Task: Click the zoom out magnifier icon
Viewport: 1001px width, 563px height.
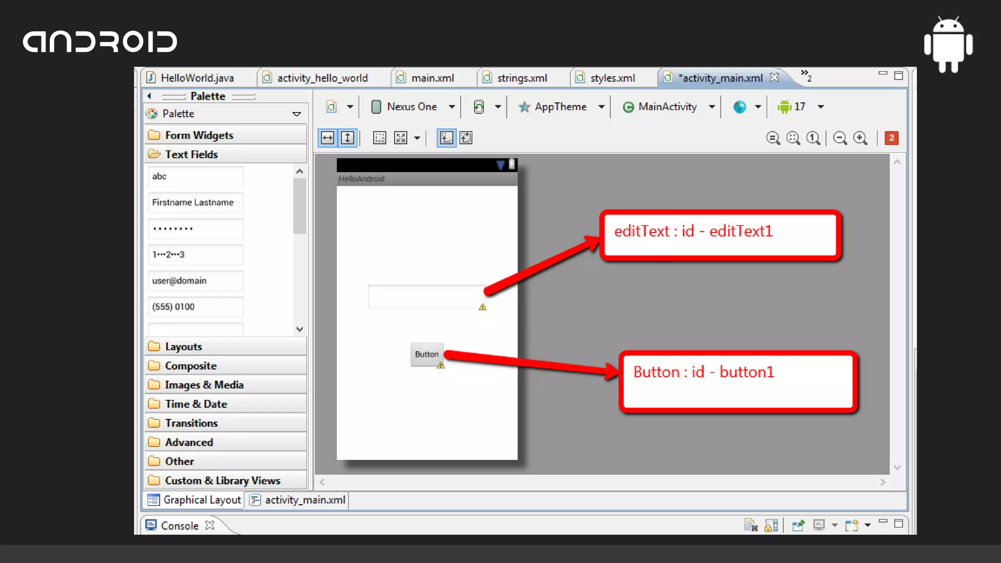Action: pos(840,138)
